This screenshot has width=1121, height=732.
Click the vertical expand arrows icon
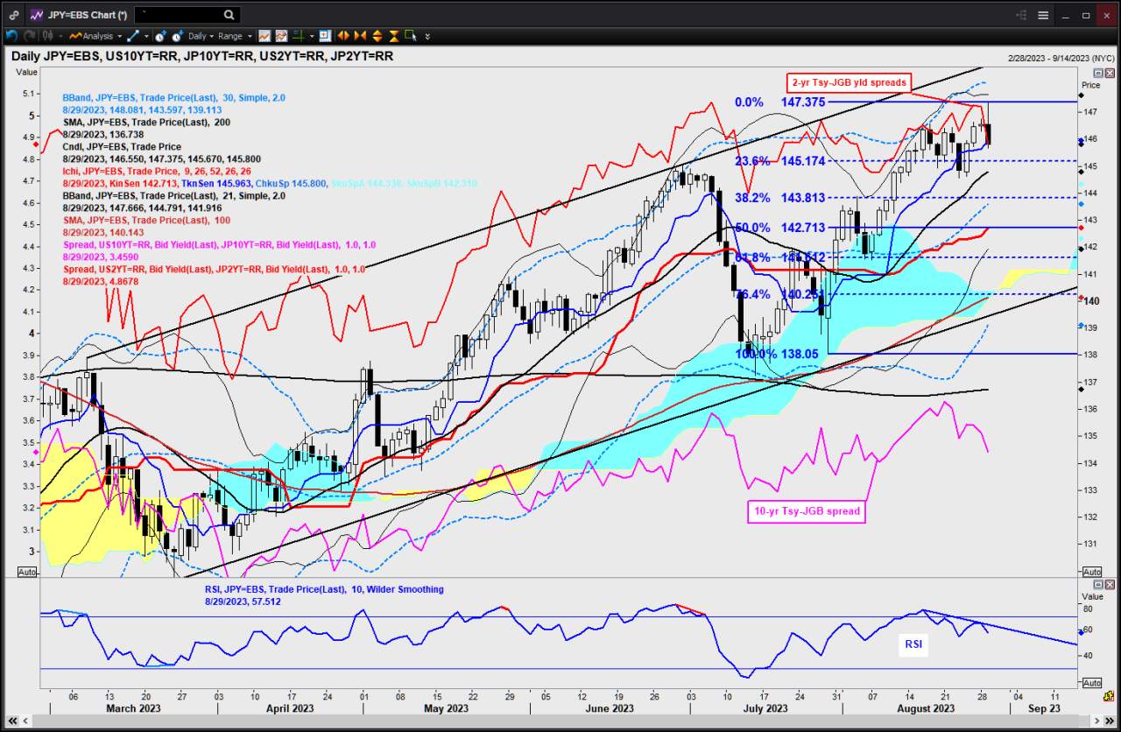pos(377,36)
